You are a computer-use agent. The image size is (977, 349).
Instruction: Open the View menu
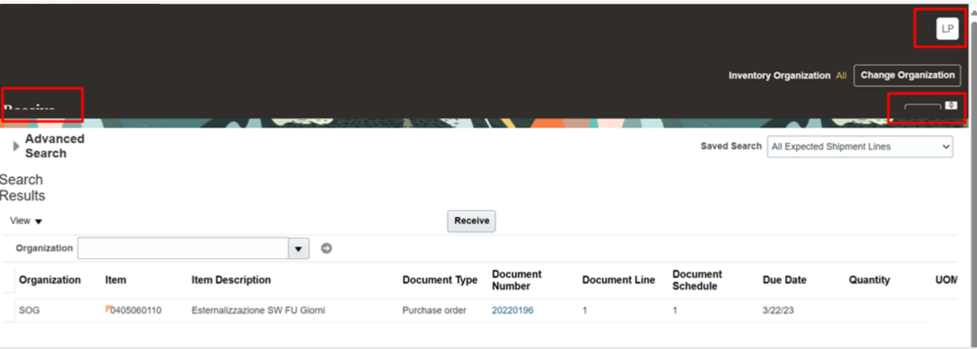26,221
